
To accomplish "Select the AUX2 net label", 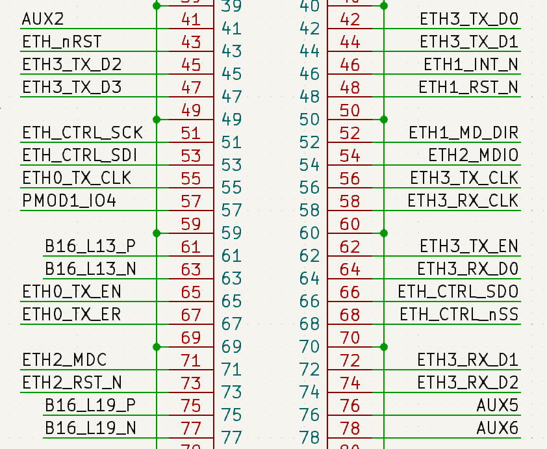I will click(x=43, y=19).
